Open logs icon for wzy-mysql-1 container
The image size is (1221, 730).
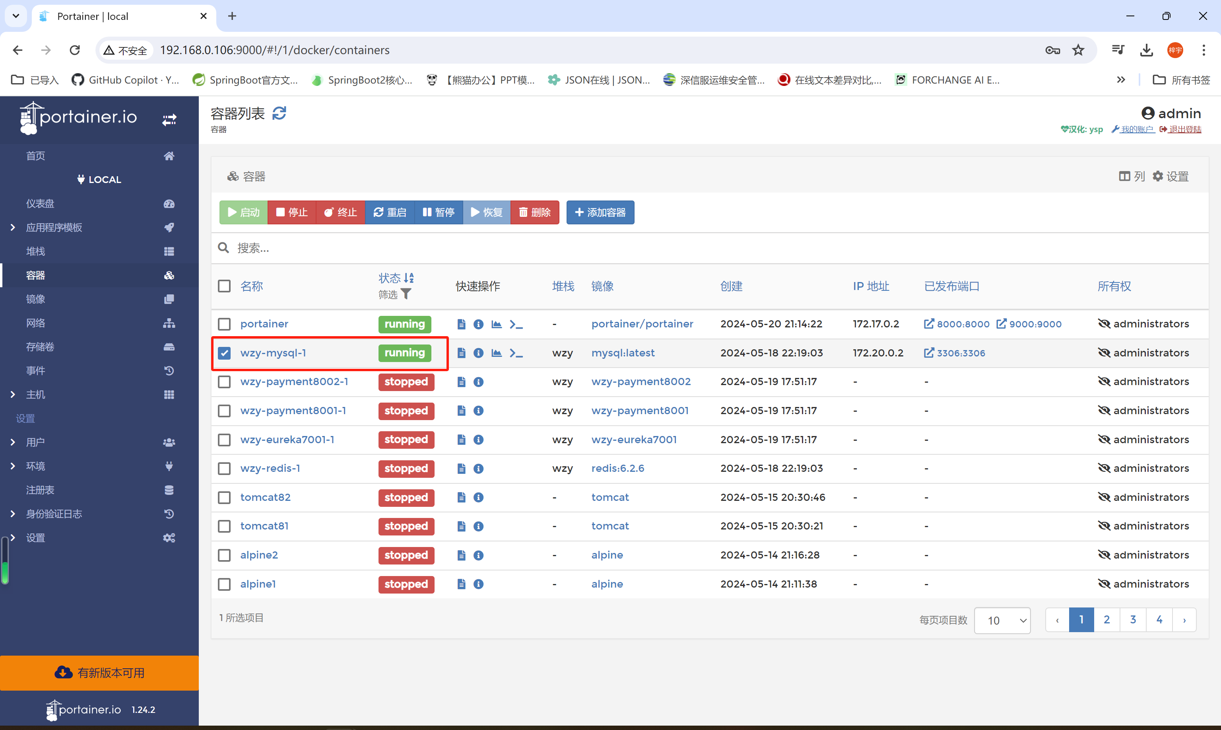[461, 353]
